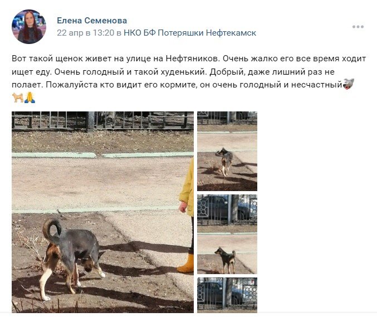
Task: Open the three-dots post options menu
Action: [x=358, y=27]
